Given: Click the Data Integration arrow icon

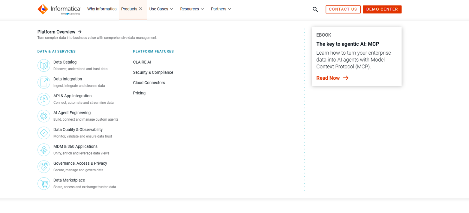Looking at the screenshot, I should (44, 82).
